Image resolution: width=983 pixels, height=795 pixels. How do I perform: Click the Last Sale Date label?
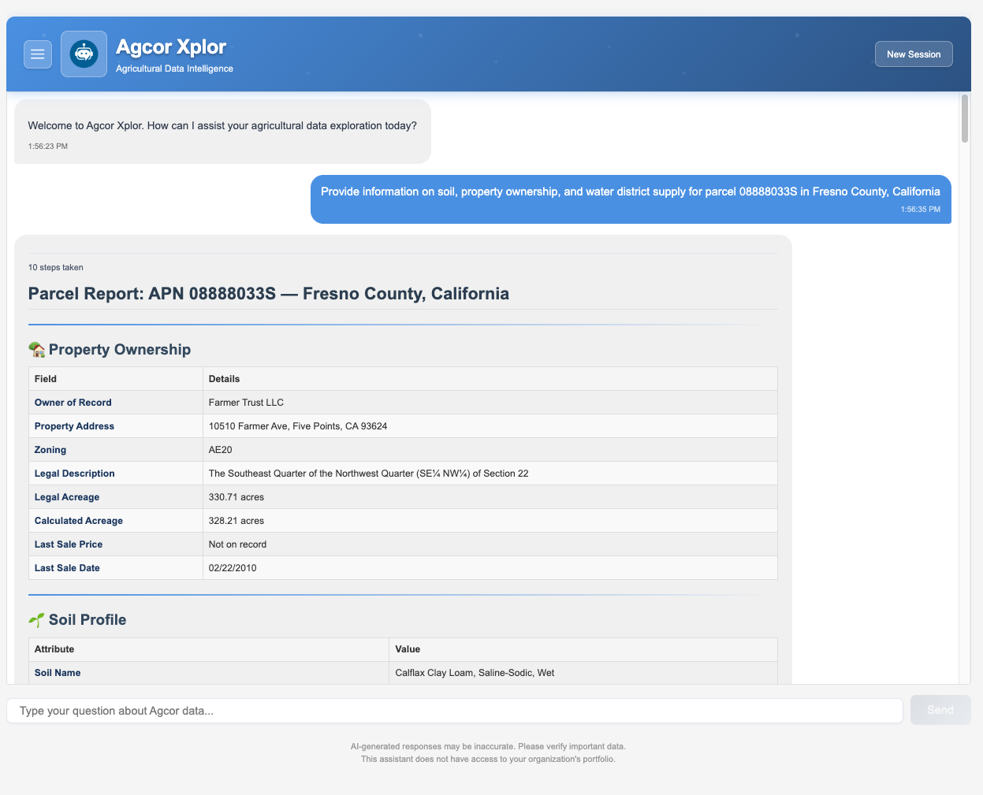point(67,568)
